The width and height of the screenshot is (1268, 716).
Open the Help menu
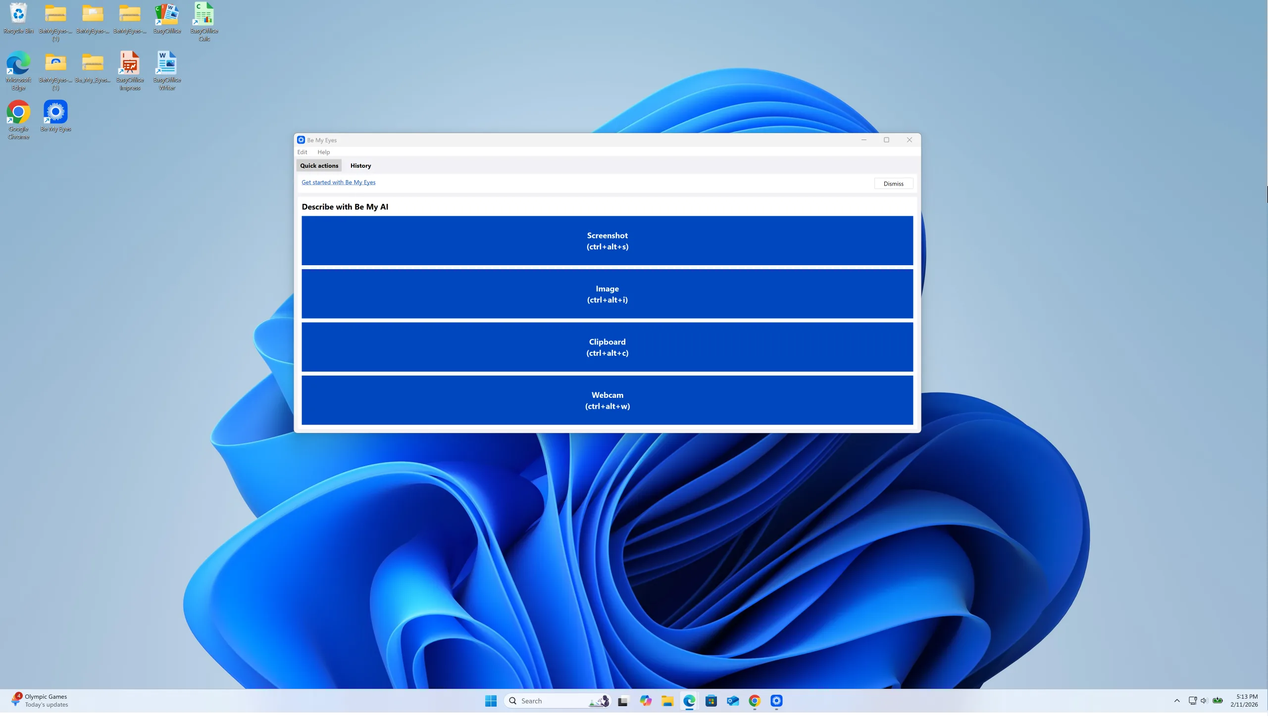(x=323, y=152)
